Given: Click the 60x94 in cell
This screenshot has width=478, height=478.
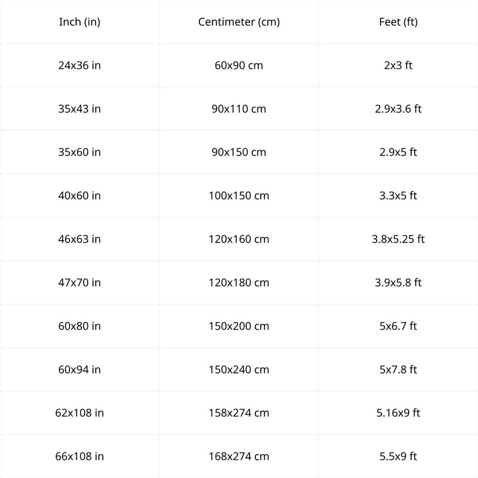Looking at the screenshot, I should coord(80,369).
